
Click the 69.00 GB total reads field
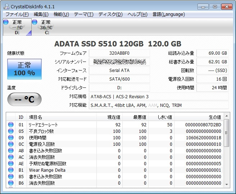pos(213,53)
